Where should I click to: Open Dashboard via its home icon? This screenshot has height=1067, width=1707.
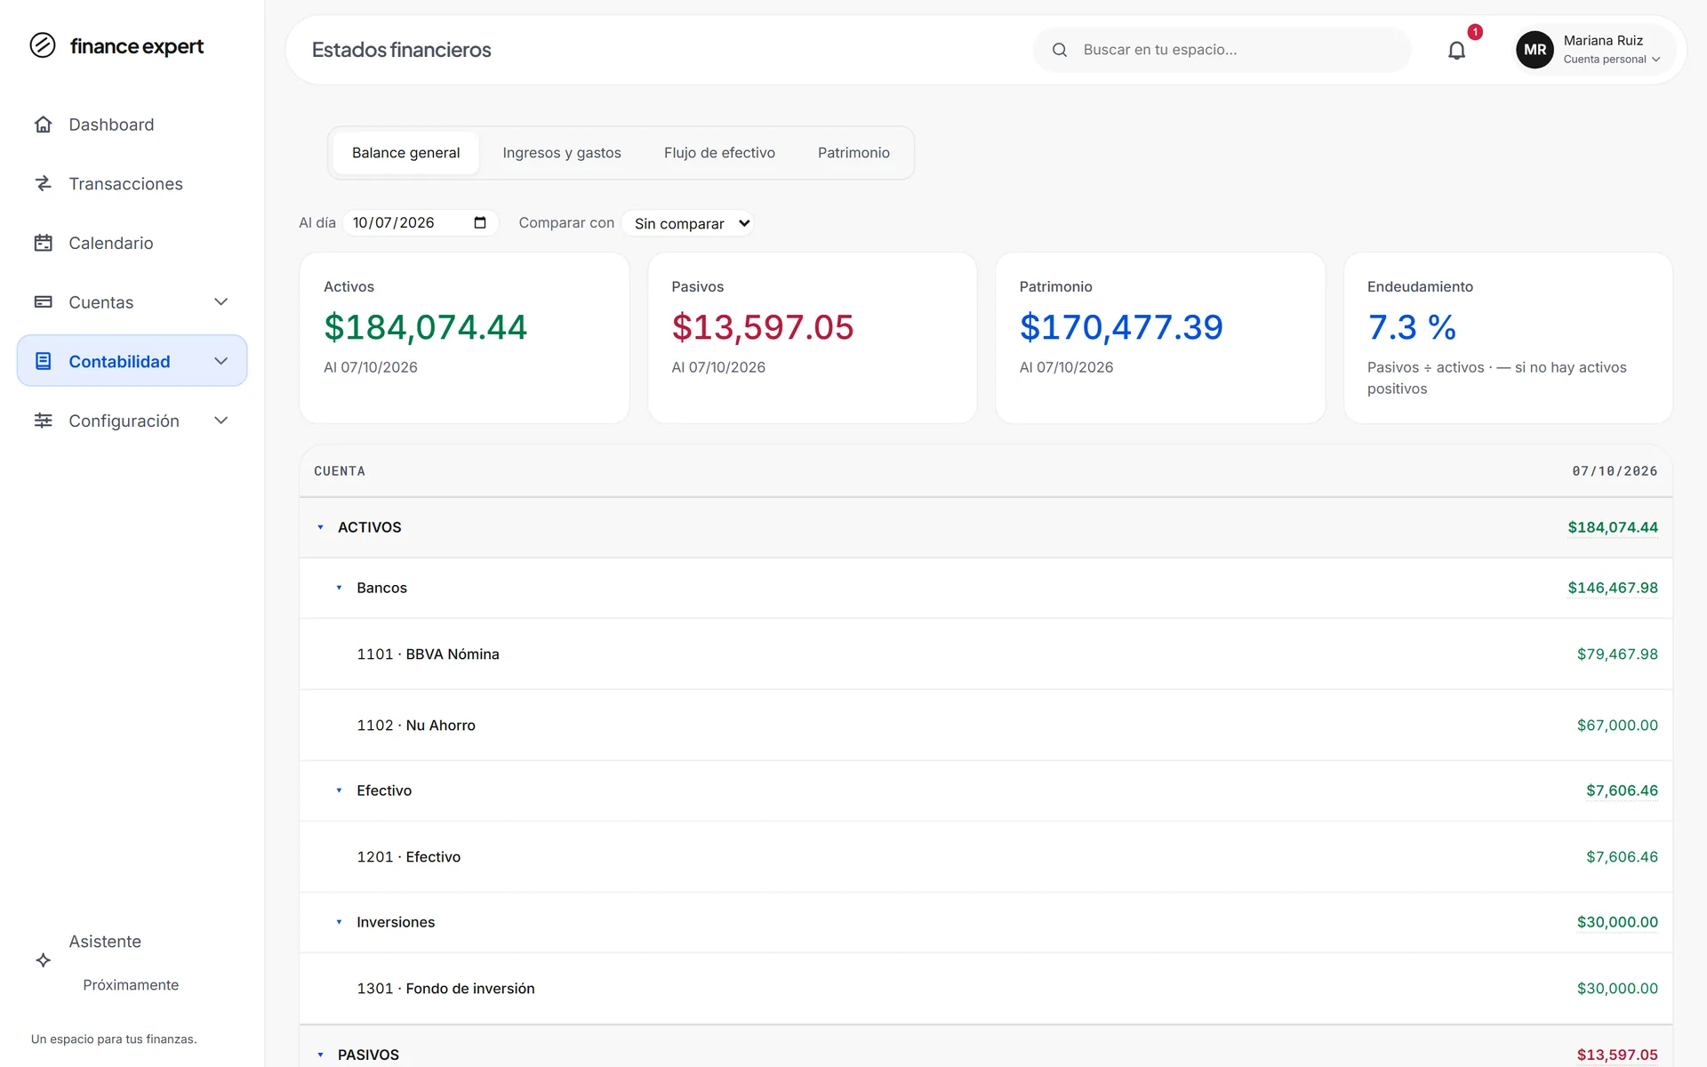(43, 124)
